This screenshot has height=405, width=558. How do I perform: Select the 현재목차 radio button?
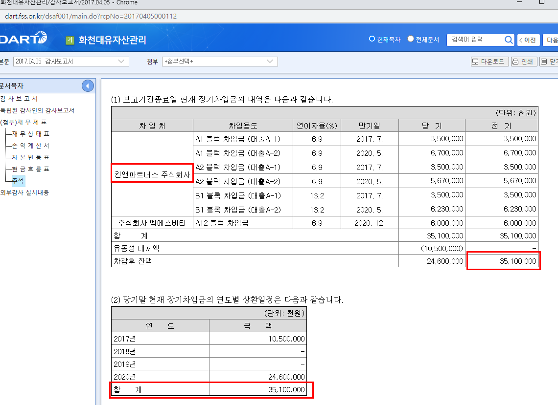coord(372,39)
